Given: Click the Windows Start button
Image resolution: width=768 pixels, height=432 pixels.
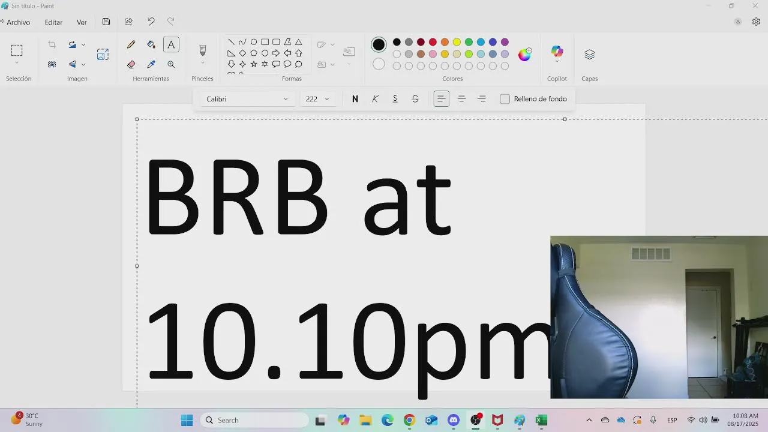Looking at the screenshot, I should (187, 420).
